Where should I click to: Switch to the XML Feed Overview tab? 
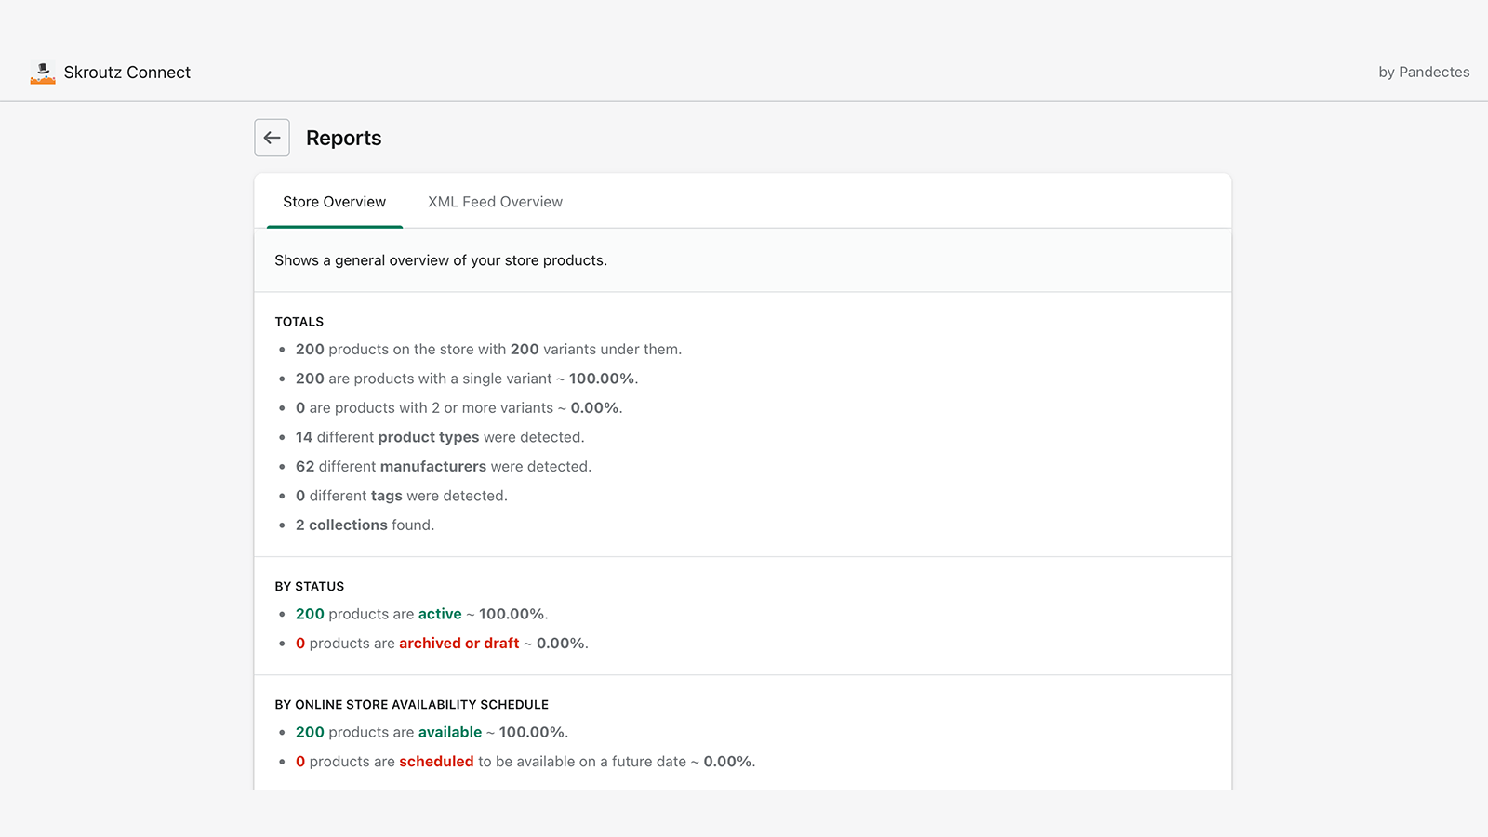click(x=495, y=201)
